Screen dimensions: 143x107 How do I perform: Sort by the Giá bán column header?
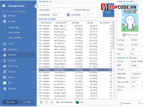pyautogui.click(x=90, y=23)
